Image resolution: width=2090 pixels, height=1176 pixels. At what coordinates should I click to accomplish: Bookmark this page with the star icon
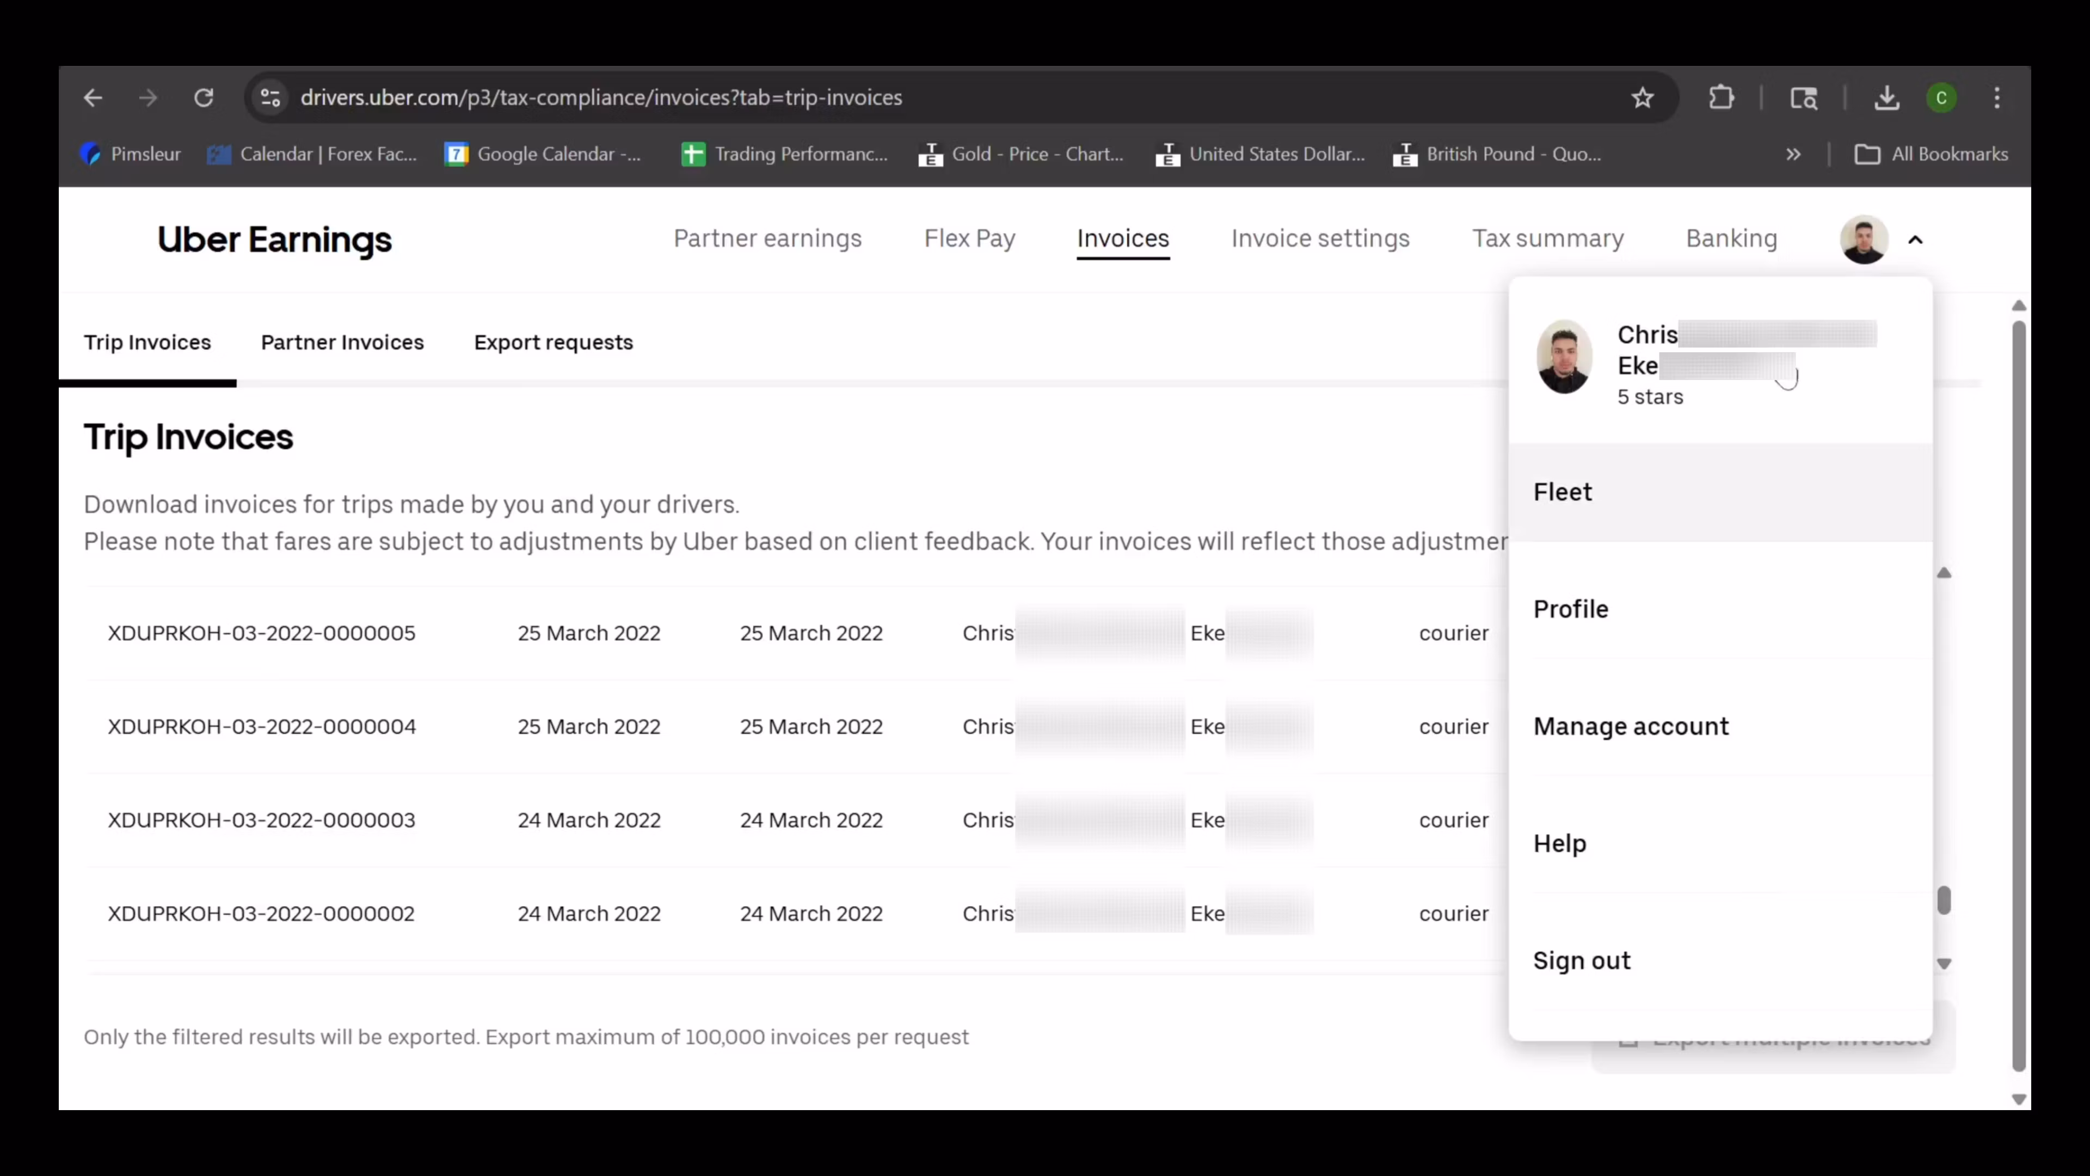pos(1642,98)
